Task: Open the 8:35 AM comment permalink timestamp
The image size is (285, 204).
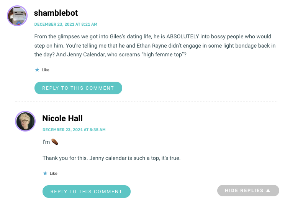Action: point(74,130)
